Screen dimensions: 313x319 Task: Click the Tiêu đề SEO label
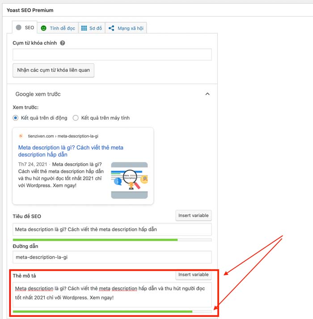(x=27, y=216)
